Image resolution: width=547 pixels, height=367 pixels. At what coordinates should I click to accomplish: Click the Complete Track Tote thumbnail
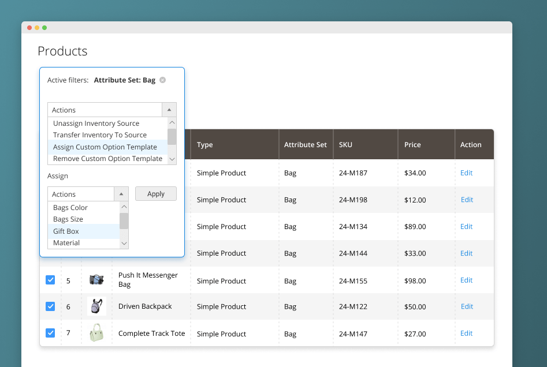click(96, 333)
